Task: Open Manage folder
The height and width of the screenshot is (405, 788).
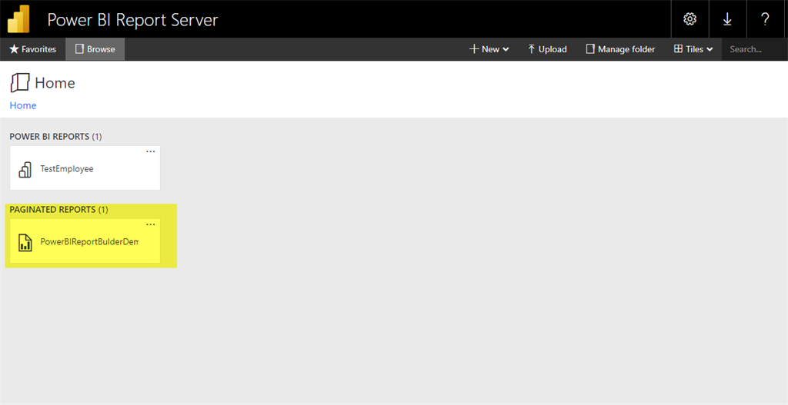Action: (620, 49)
